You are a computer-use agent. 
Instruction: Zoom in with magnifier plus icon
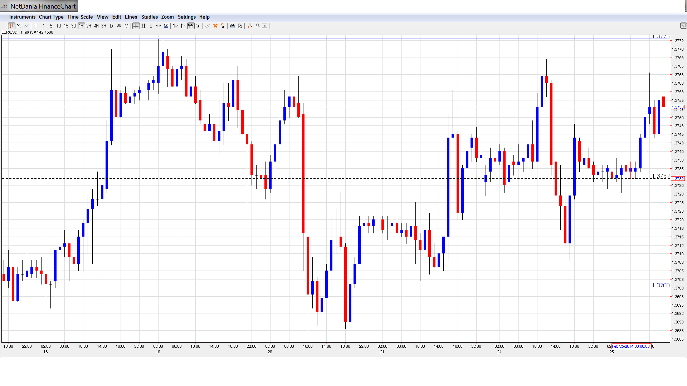tap(250, 26)
